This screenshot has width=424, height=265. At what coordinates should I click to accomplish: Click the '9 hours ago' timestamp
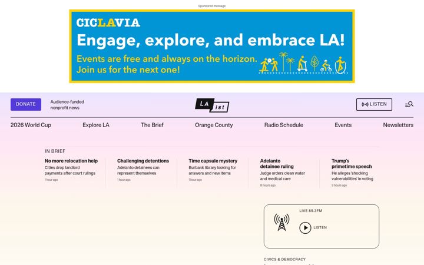pyautogui.click(x=339, y=185)
